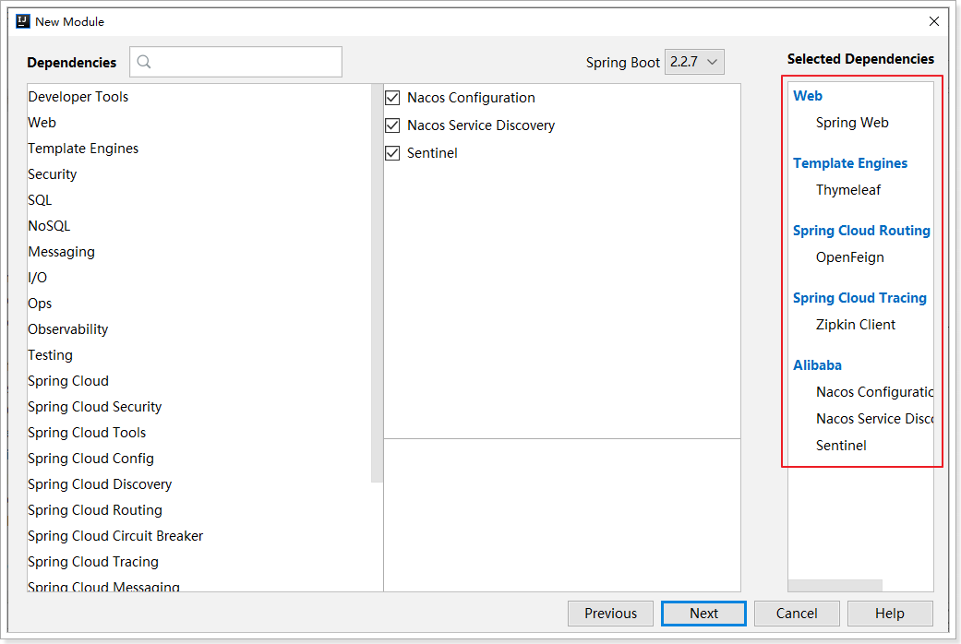Screen dimensions: 961x644
Task: Close the New Module dialog
Action: click(x=934, y=21)
